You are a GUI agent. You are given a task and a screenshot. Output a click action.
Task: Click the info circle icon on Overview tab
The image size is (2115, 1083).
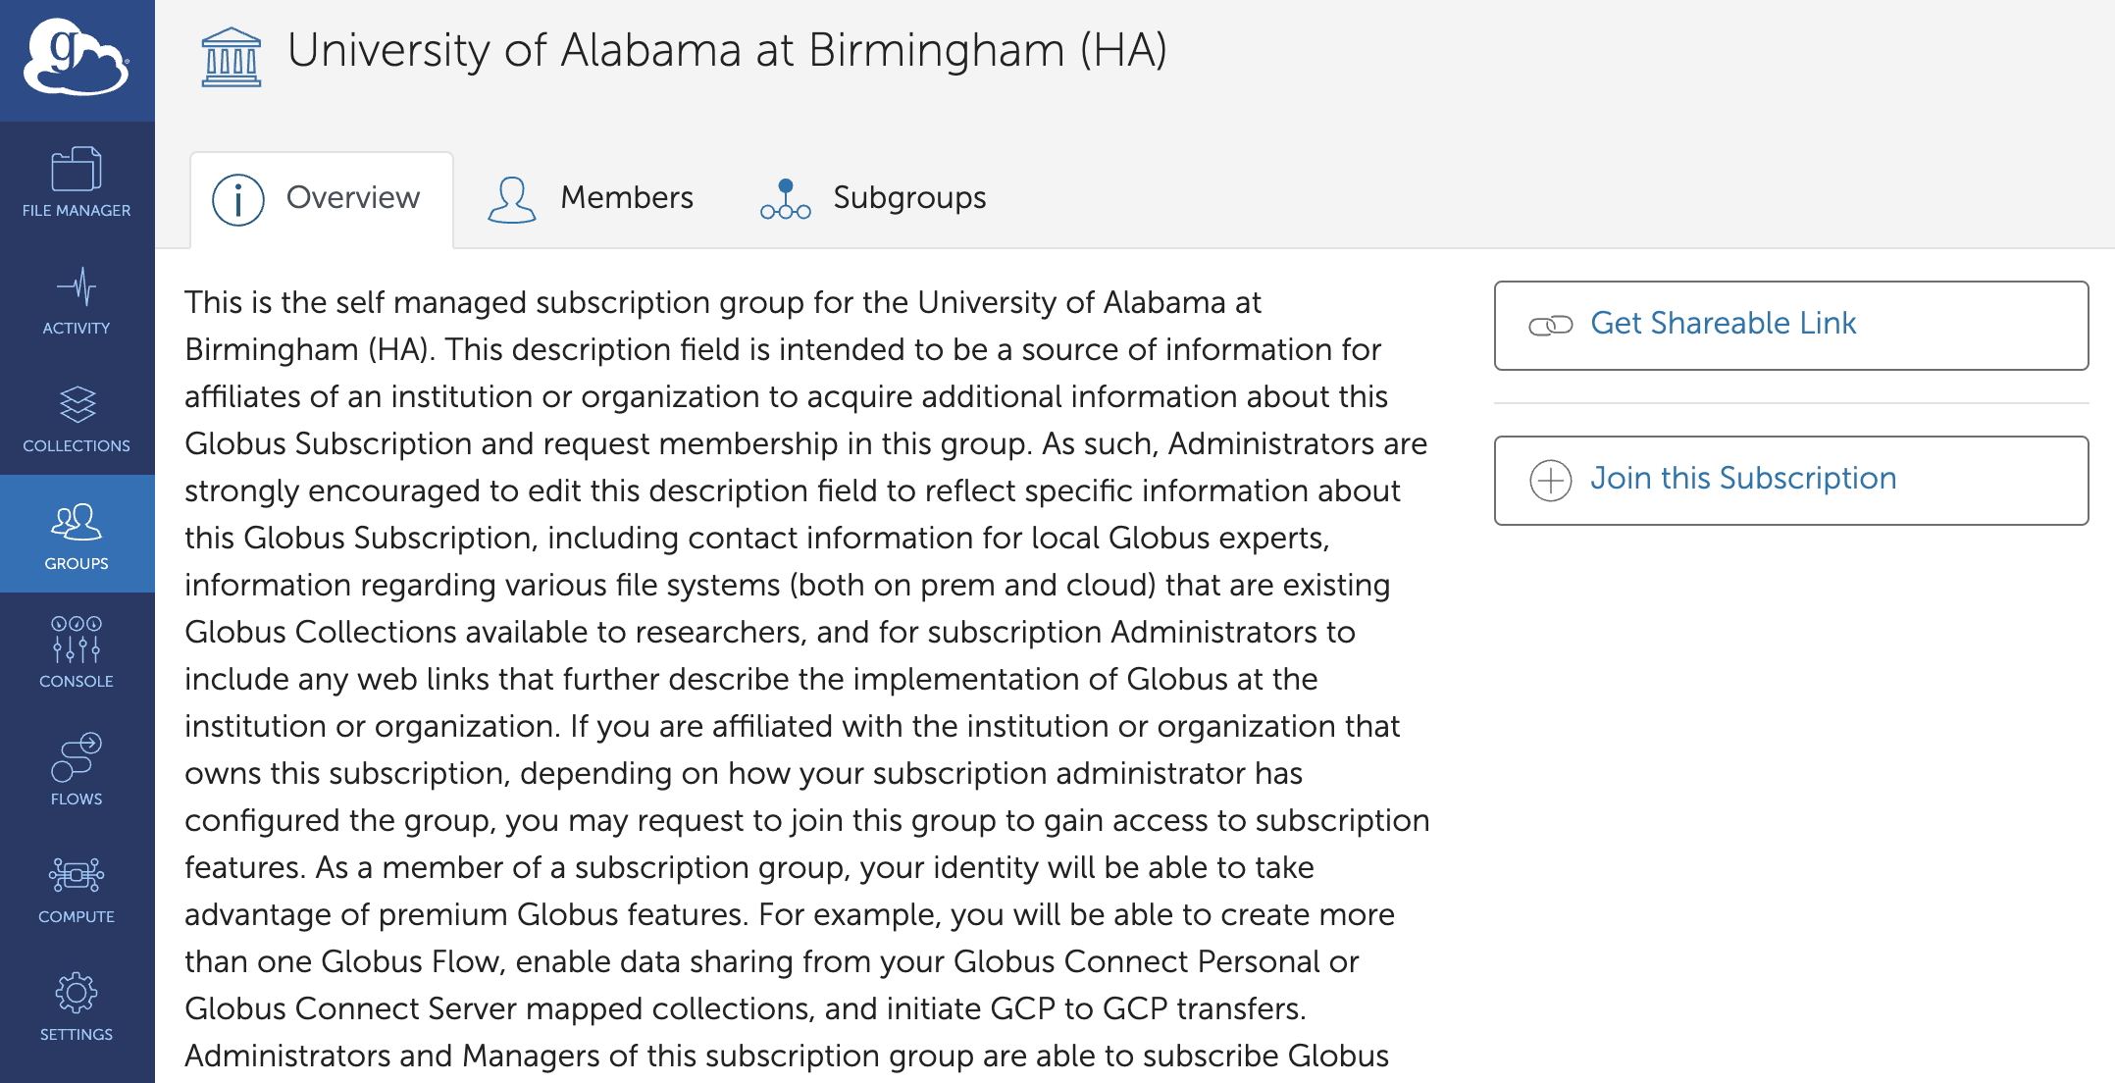pos(238,200)
